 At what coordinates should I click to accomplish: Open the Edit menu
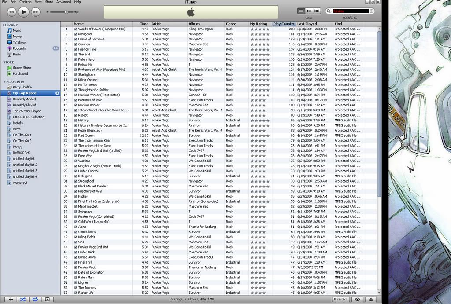click(13, 2)
